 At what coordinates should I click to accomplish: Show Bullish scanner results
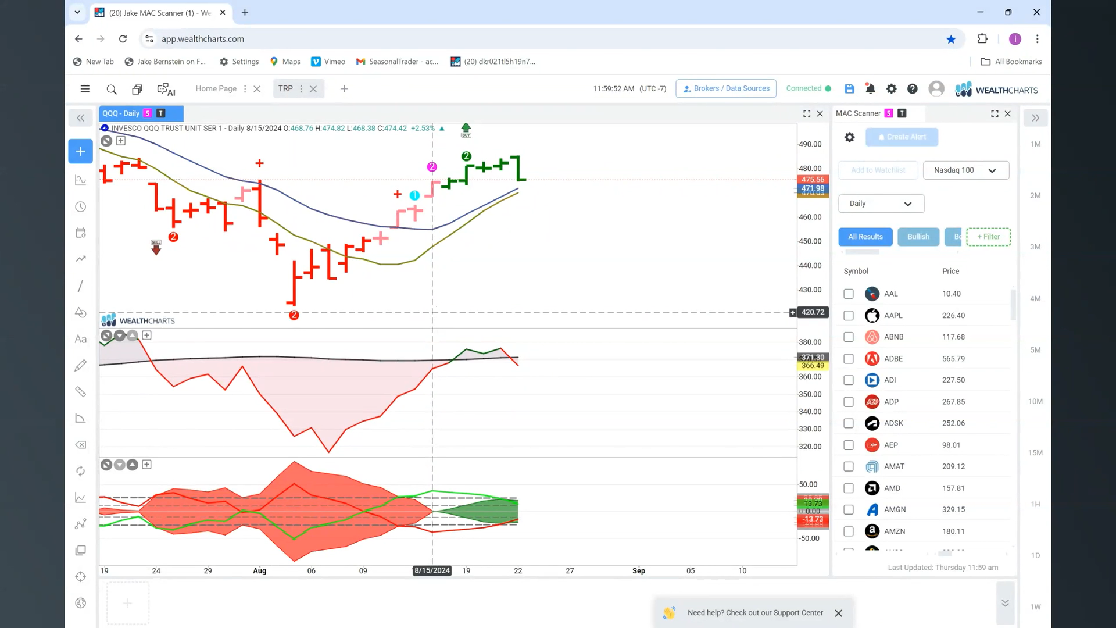tap(918, 237)
